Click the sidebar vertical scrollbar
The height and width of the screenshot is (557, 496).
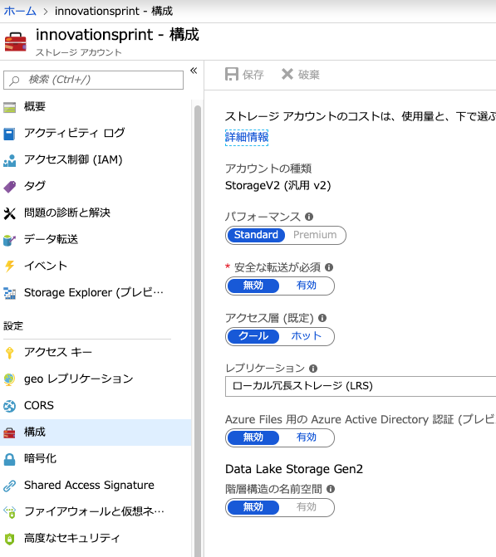[x=198, y=330]
